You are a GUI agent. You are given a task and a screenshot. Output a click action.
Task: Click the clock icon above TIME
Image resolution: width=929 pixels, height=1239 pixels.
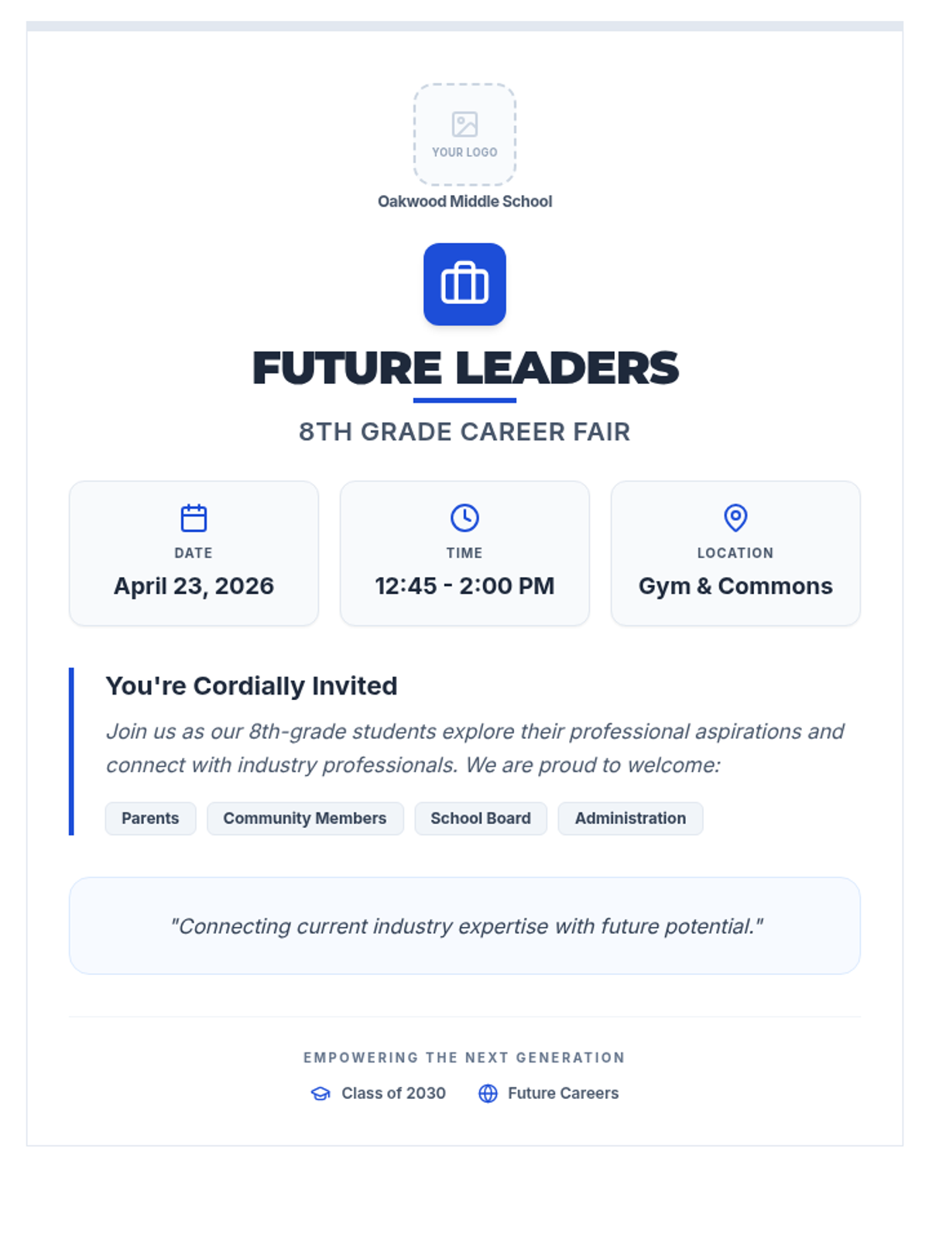coord(464,518)
